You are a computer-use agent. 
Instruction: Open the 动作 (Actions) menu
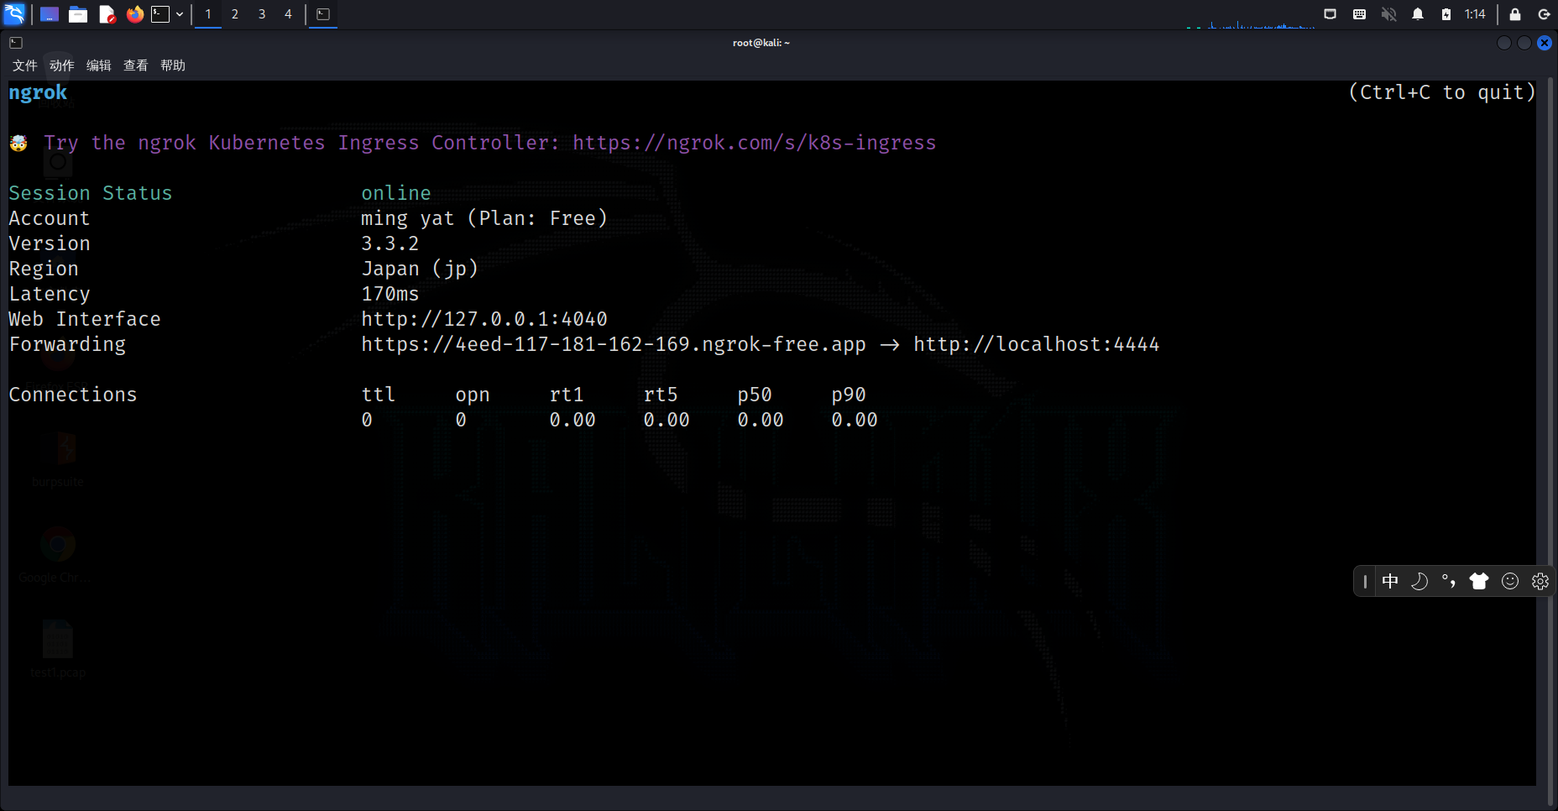click(x=62, y=65)
